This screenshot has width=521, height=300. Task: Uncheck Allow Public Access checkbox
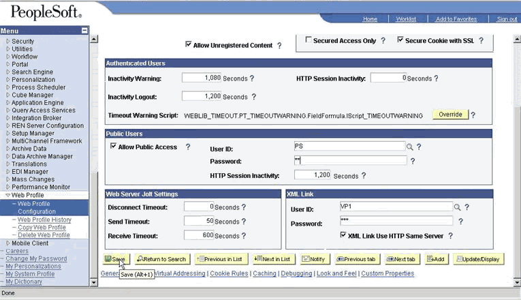click(x=113, y=147)
